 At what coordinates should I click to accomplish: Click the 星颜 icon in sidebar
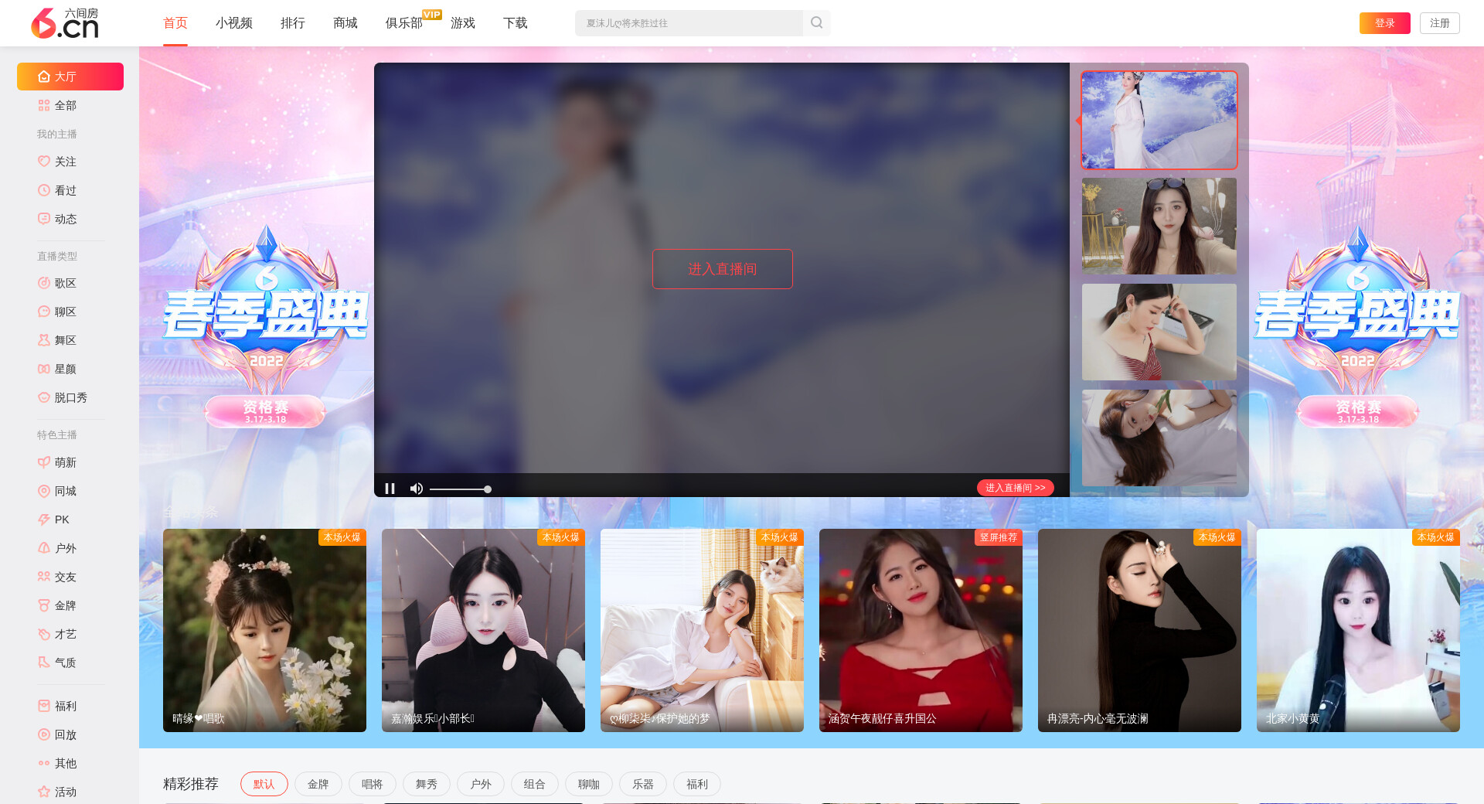[x=44, y=369]
